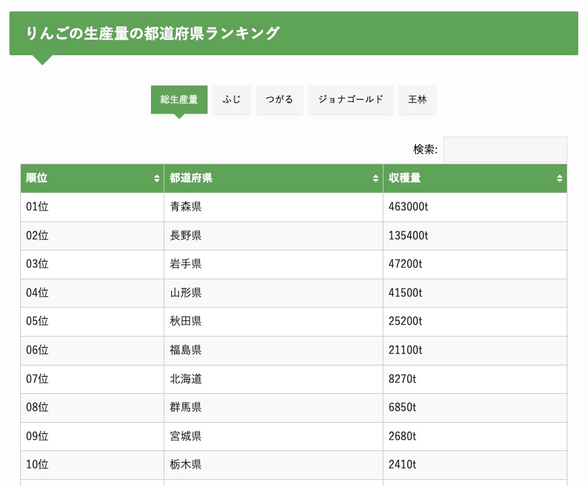
Task: Click the りんごの生産量の都道府県ランキング heading
Action: [x=153, y=33]
